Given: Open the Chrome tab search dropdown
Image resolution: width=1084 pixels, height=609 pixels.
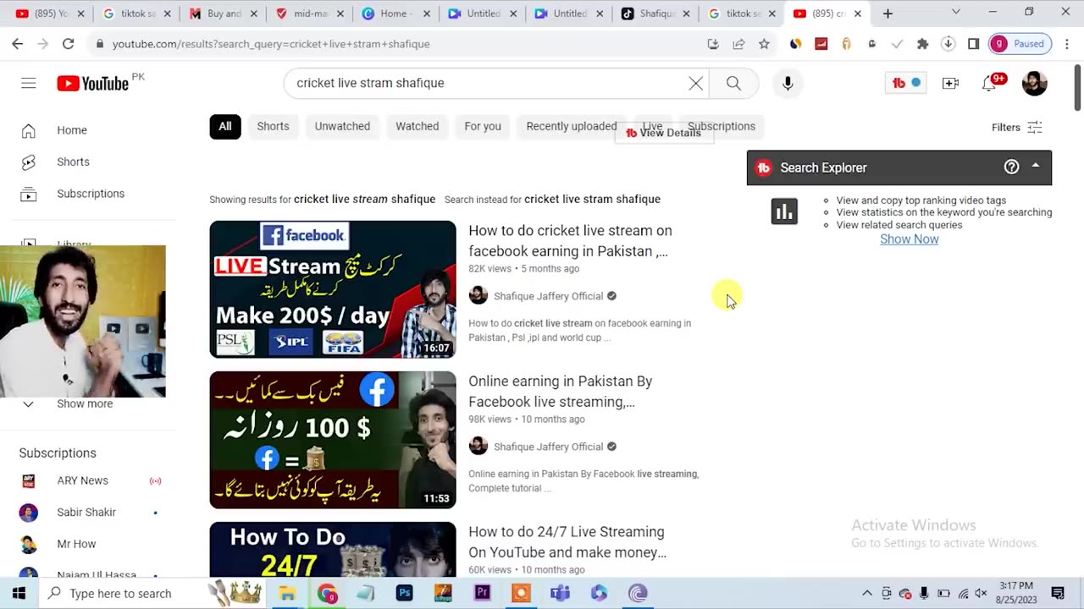Looking at the screenshot, I should (956, 13).
